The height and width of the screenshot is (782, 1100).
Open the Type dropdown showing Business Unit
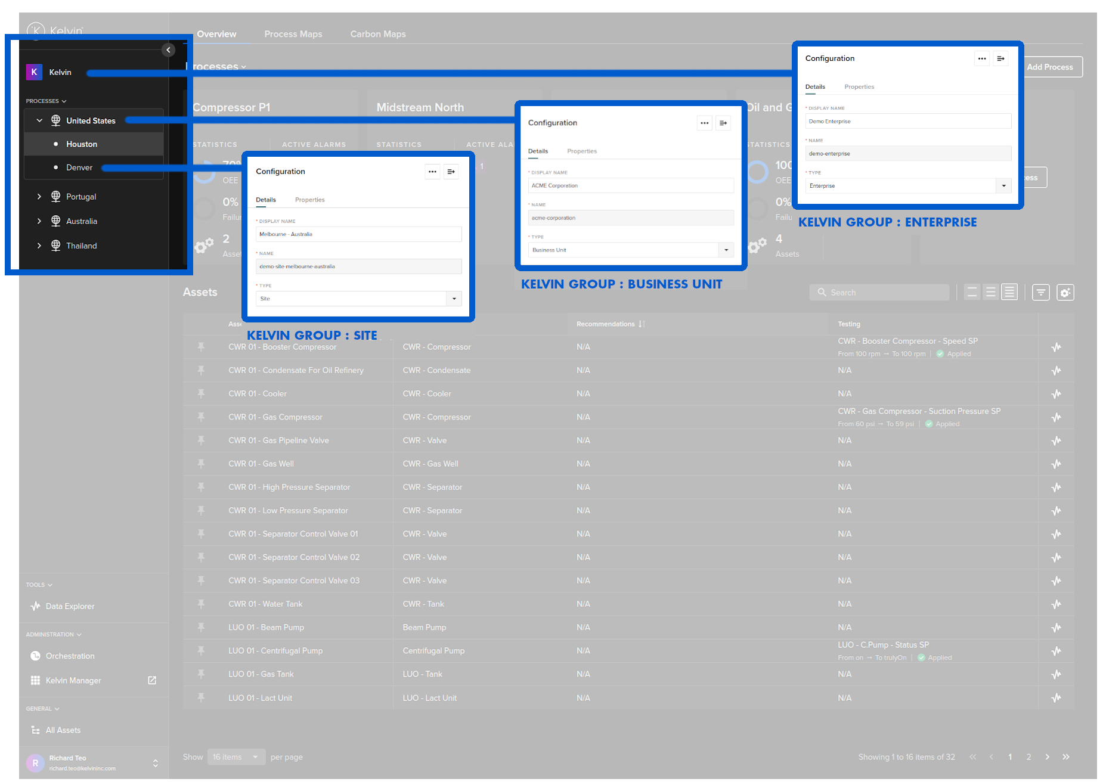tap(726, 250)
